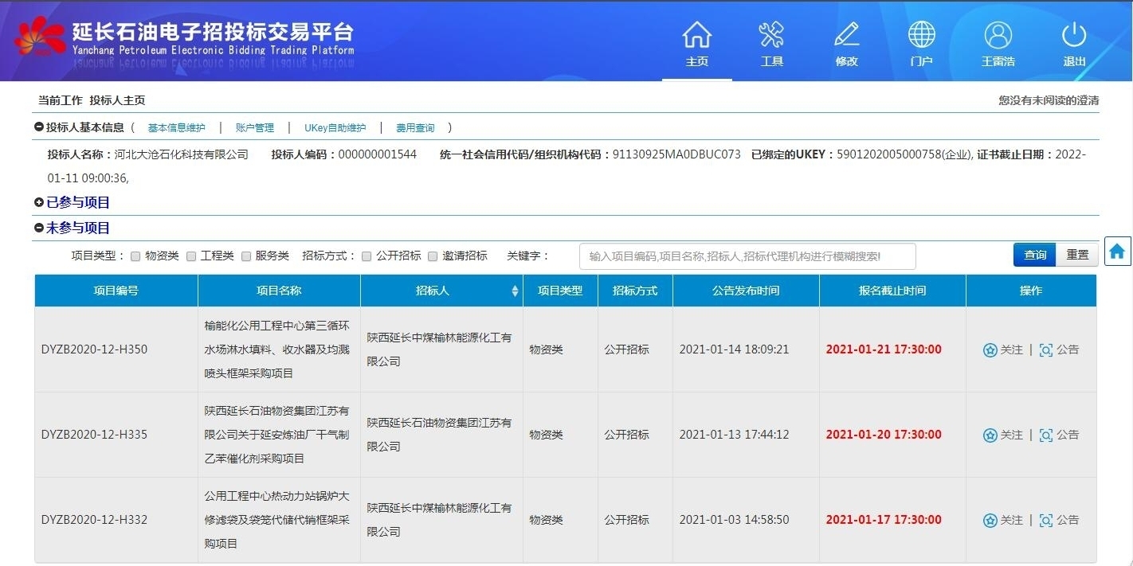
Task: Select project code DYZB2020-12-H332
Action: click(94, 520)
